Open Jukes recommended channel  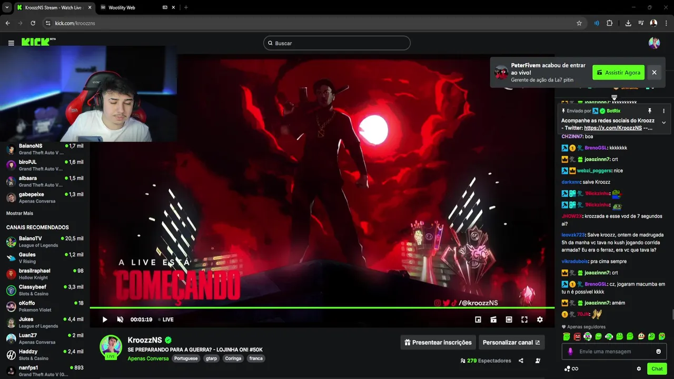(x=45, y=322)
